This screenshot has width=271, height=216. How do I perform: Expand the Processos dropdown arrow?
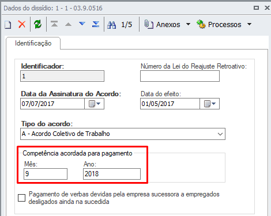(x=249, y=24)
